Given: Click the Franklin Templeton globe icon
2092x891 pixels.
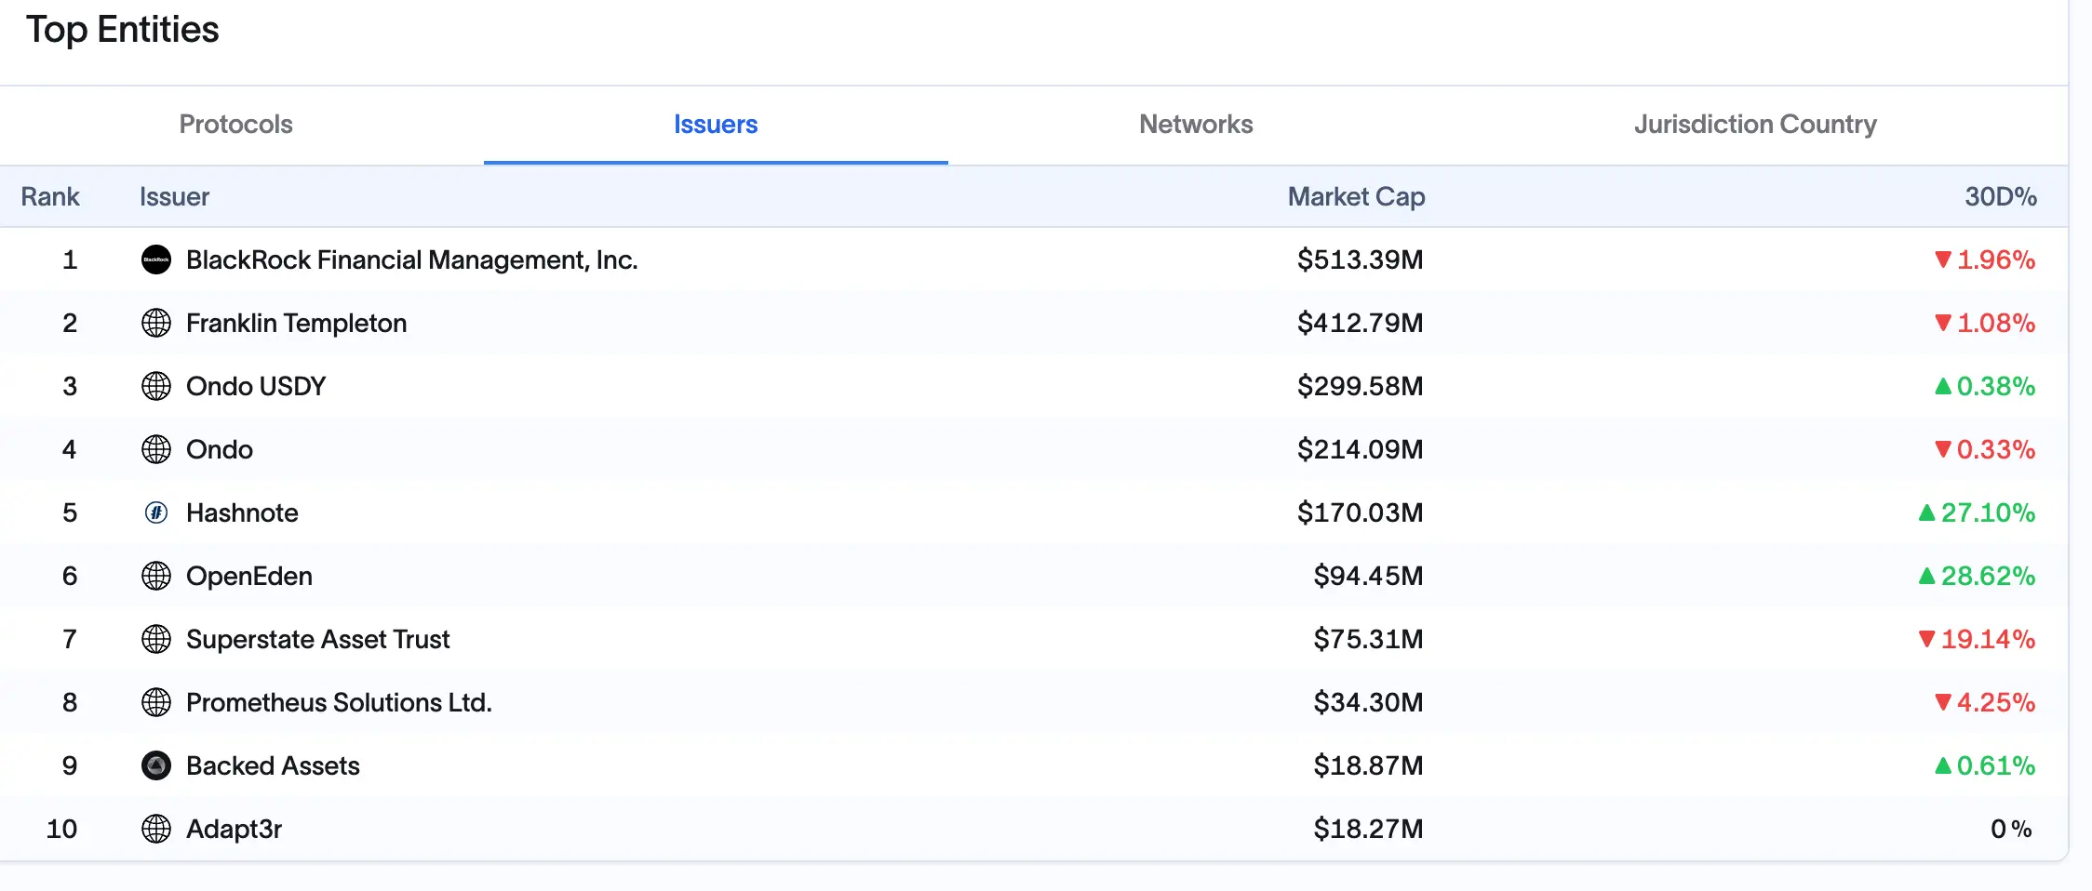Looking at the screenshot, I should point(156,323).
